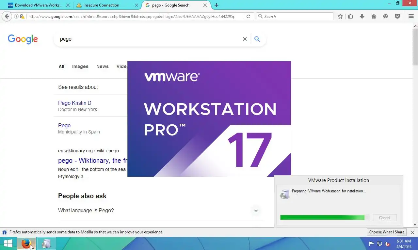This screenshot has height=250, width=418.
Task: Close the pego - Google Search tab
Action: [x=205, y=5]
